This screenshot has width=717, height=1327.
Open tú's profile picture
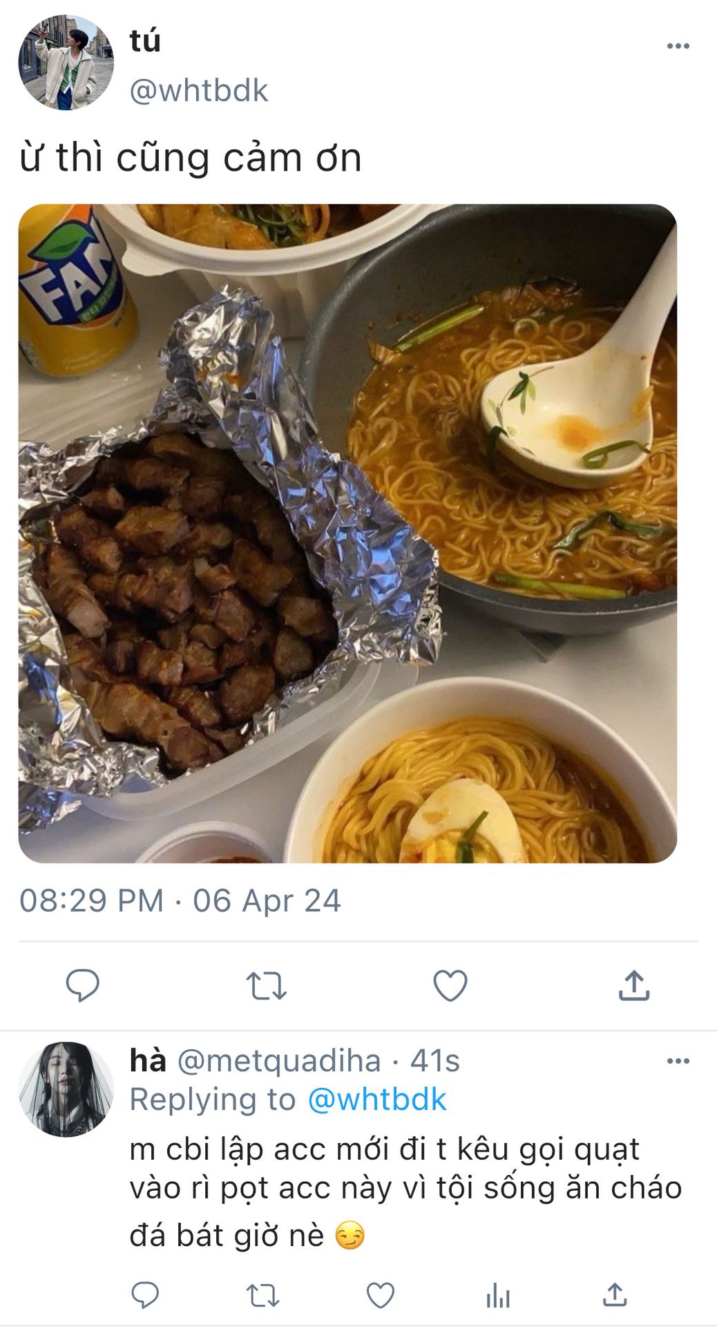click(66, 62)
